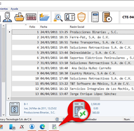Viewport: 134px width, 131px height.
Task: Select the Jorge Enrique López Sánchez row
Action: [x=73, y=94]
